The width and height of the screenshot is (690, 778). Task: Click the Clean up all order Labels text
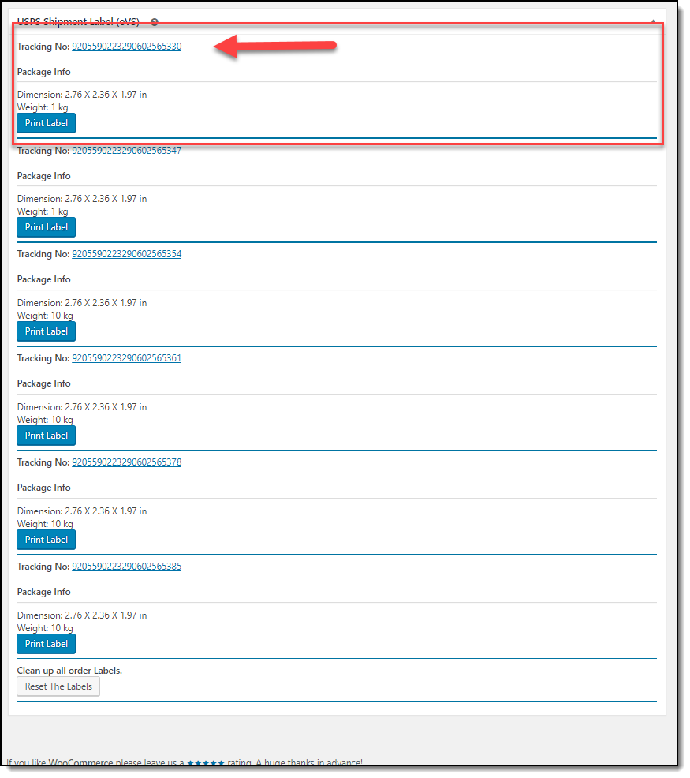(x=69, y=671)
